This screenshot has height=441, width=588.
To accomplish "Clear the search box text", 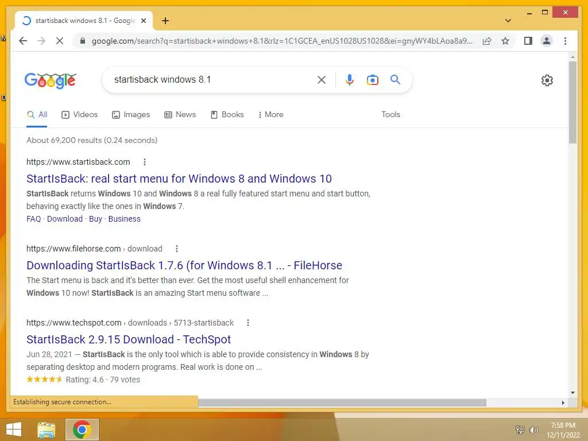I will tap(322, 79).
